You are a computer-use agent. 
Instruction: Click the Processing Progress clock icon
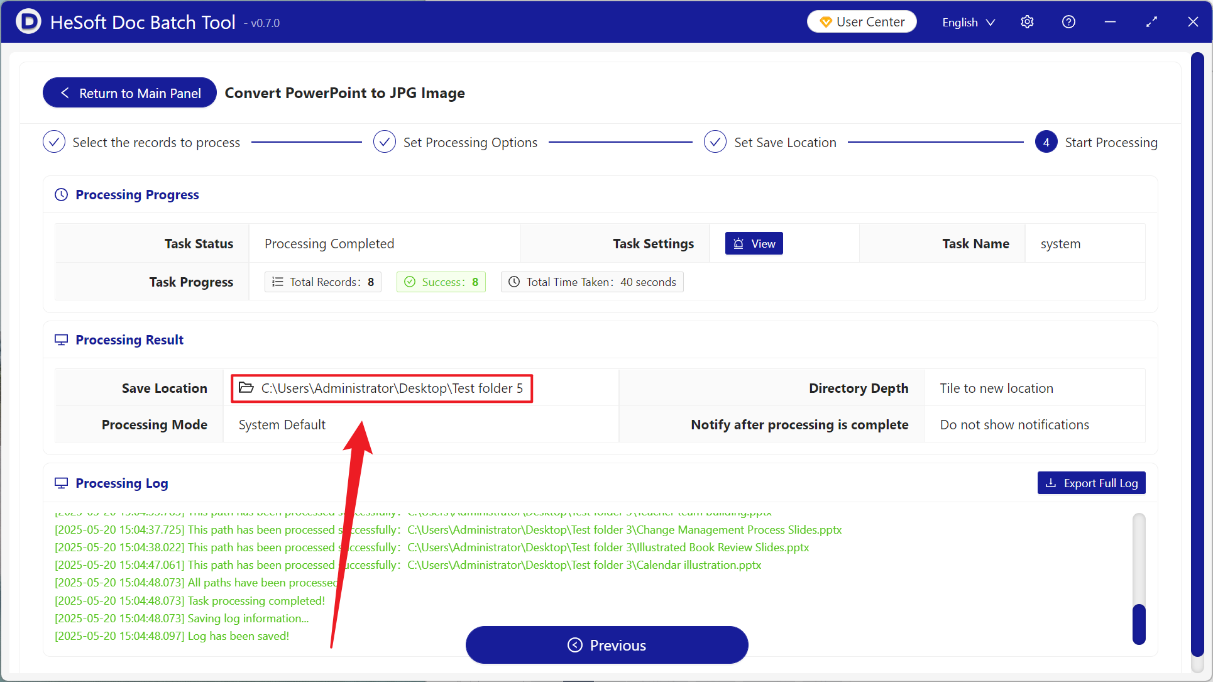(61, 195)
